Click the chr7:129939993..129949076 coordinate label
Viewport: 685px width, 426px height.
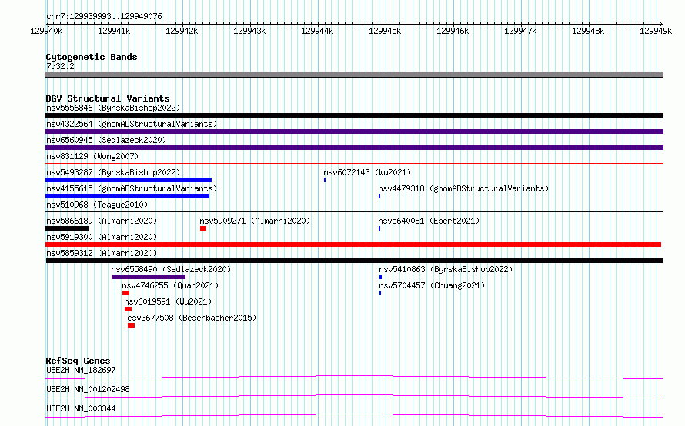[104, 16]
